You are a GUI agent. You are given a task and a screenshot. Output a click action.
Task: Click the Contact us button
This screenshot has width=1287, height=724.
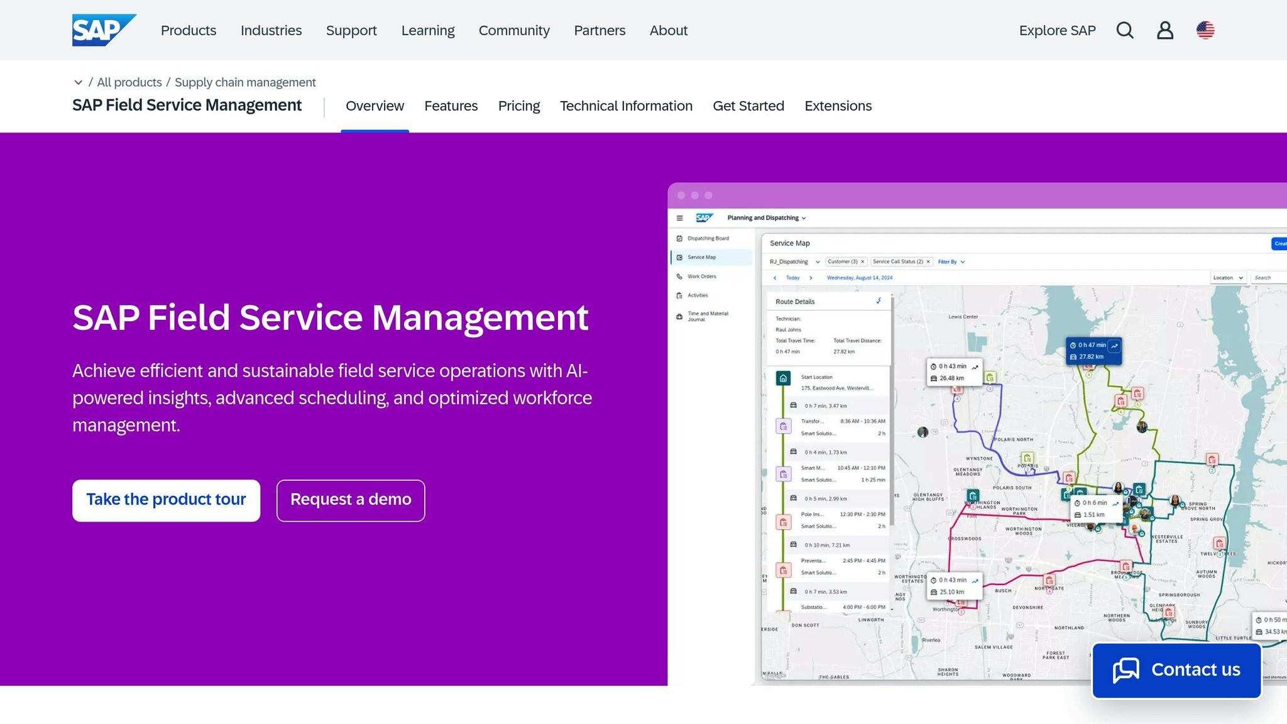pos(1176,670)
